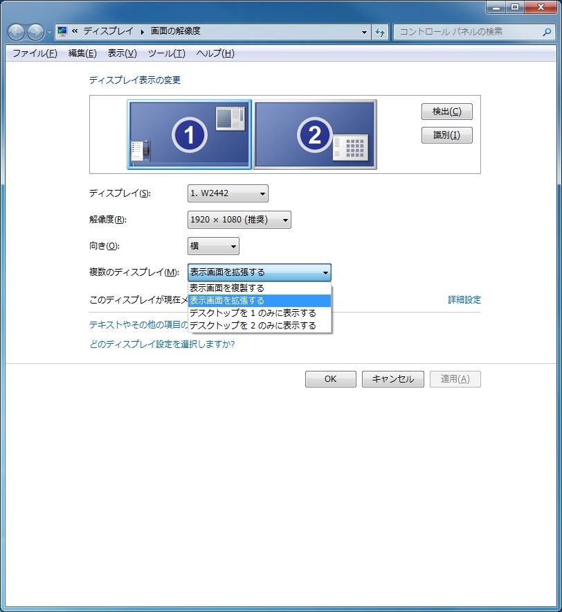
Task: Choose デスクトップを 2 のみに表示する
Action: point(260,326)
